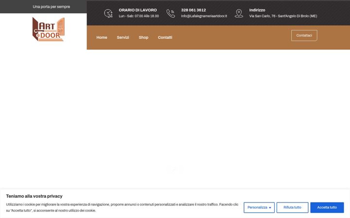Viewport: 350px width, 218px height.
Task: Click the Art Door logo
Action: [x=49, y=29]
